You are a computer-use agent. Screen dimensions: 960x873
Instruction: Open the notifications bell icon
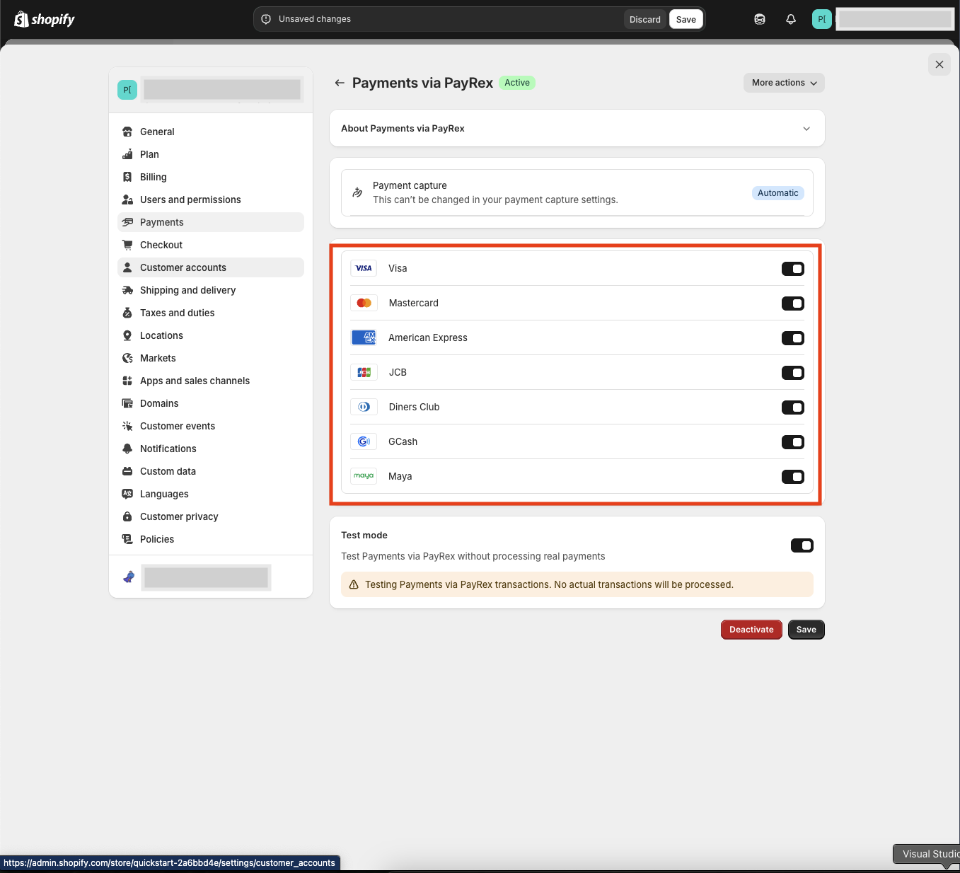[790, 19]
